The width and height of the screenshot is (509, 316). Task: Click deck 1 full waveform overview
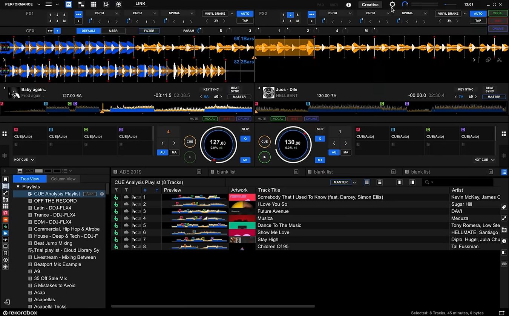pos(127,107)
